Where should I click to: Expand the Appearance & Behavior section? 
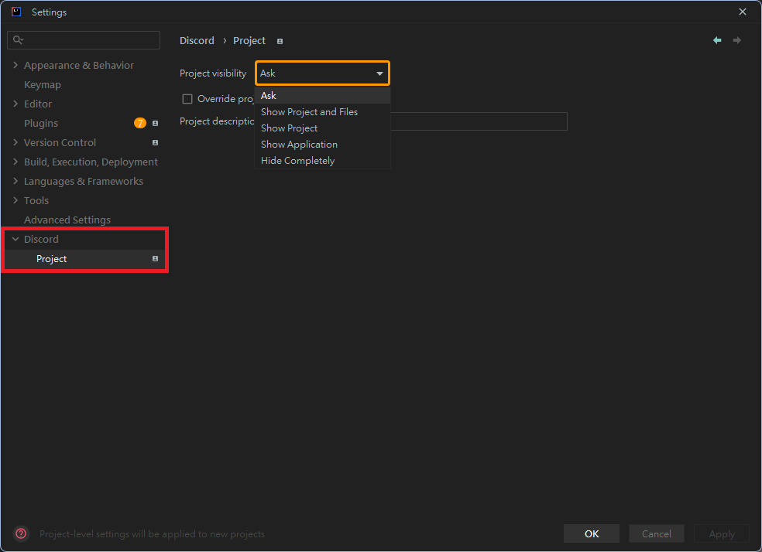pyautogui.click(x=15, y=65)
